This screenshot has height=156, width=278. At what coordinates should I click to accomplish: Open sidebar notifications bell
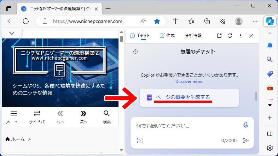click(270, 46)
